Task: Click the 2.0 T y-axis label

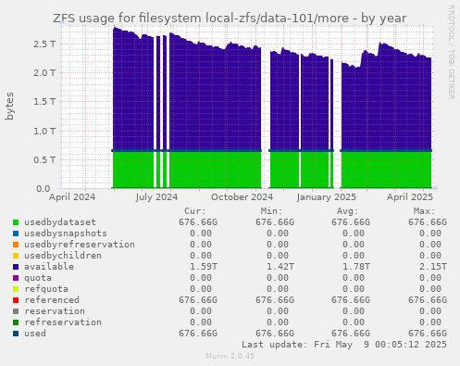Action: [x=44, y=73]
